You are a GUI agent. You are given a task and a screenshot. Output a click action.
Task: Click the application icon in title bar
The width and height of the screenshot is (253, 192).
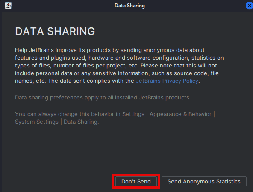click(8, 6)
